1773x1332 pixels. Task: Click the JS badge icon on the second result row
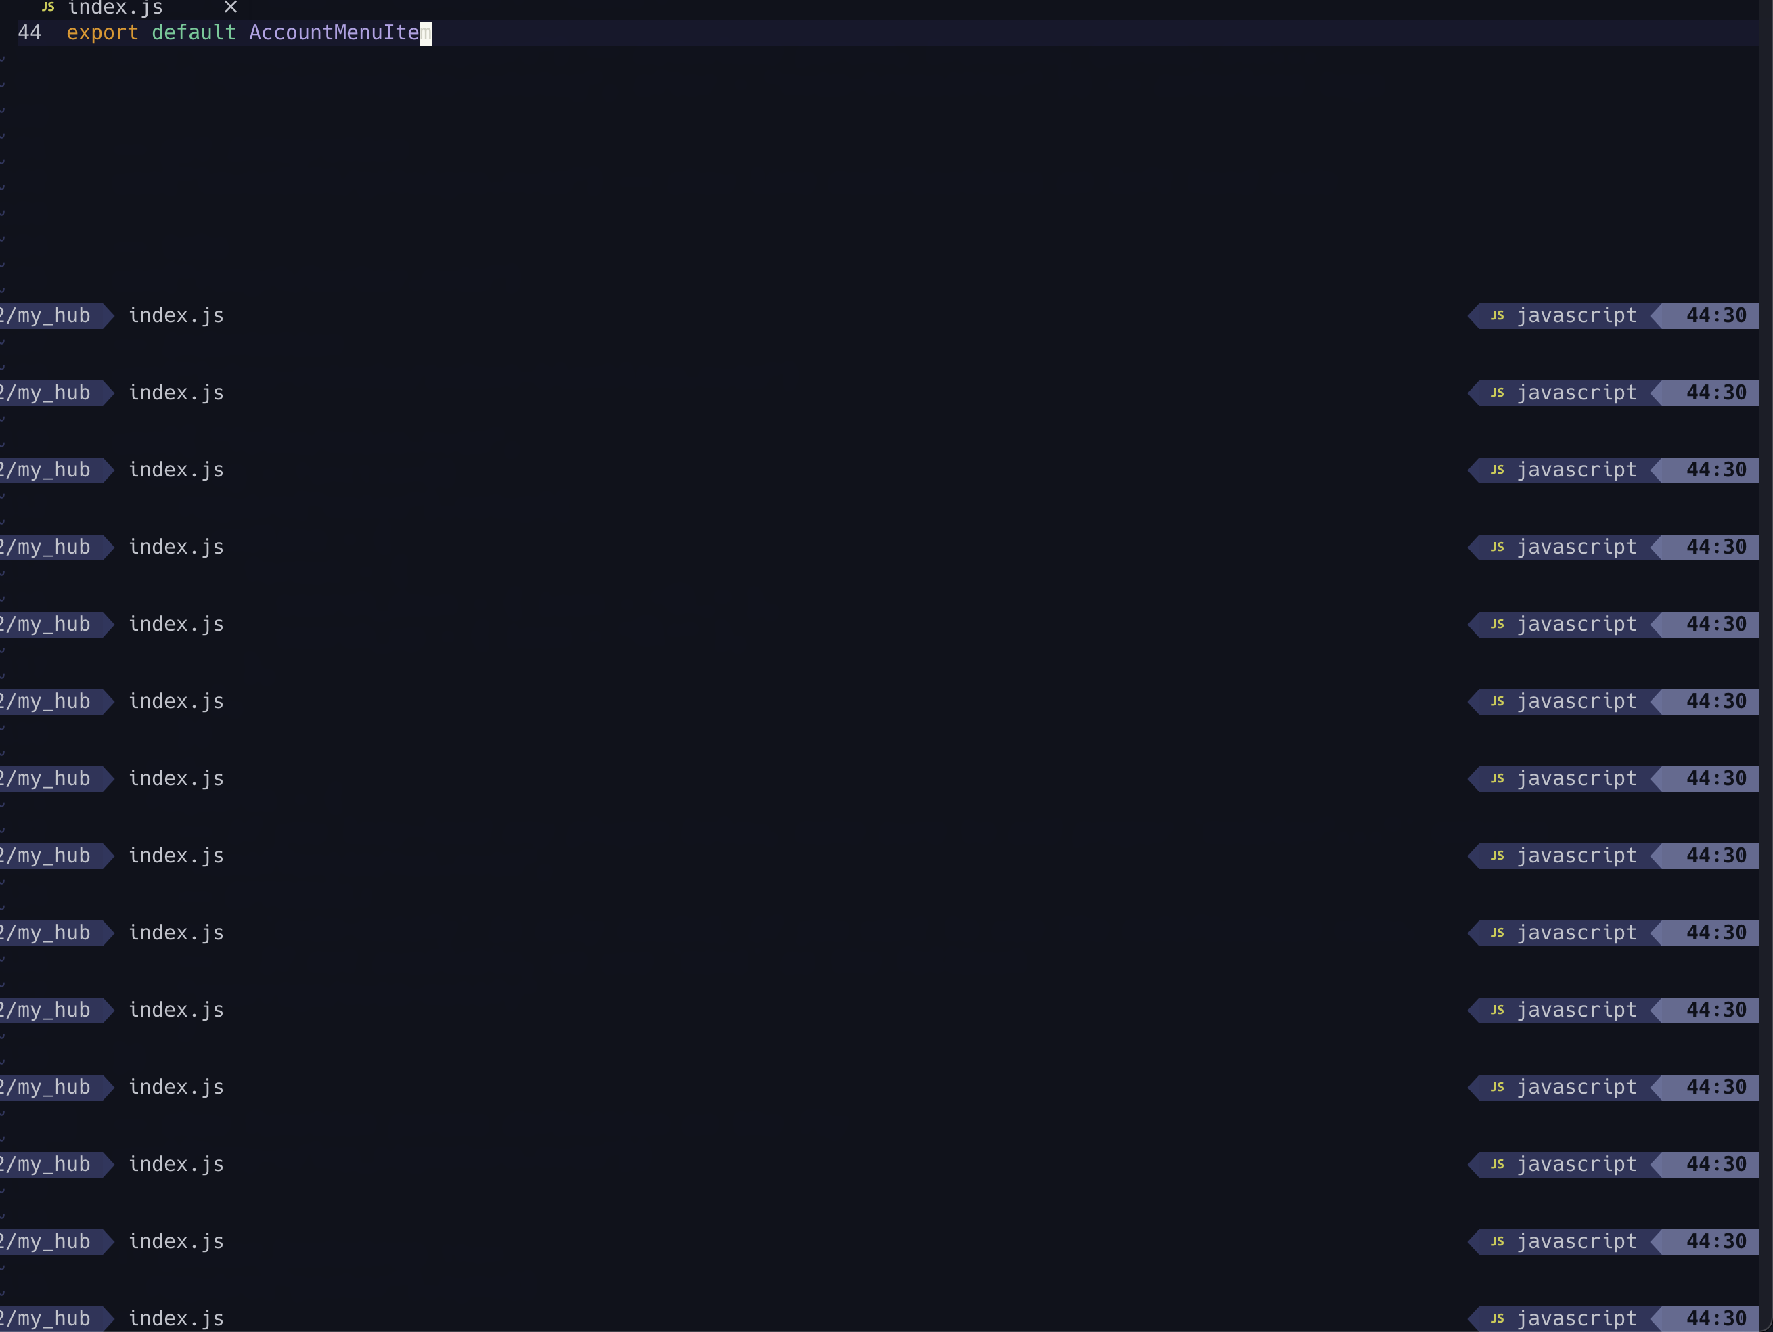tap(1498, 393)
